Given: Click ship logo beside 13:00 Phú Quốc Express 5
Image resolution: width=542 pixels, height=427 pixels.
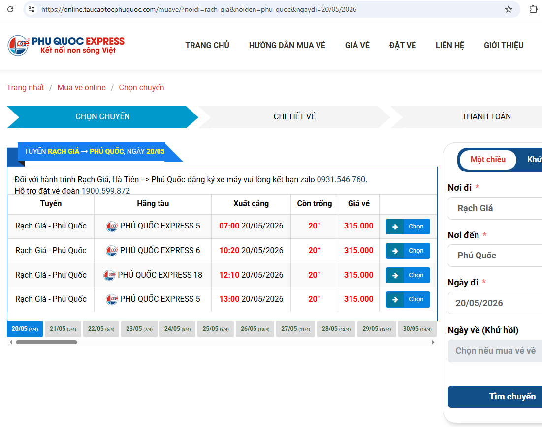Looking at the screenshot, I should pos(112,299).
